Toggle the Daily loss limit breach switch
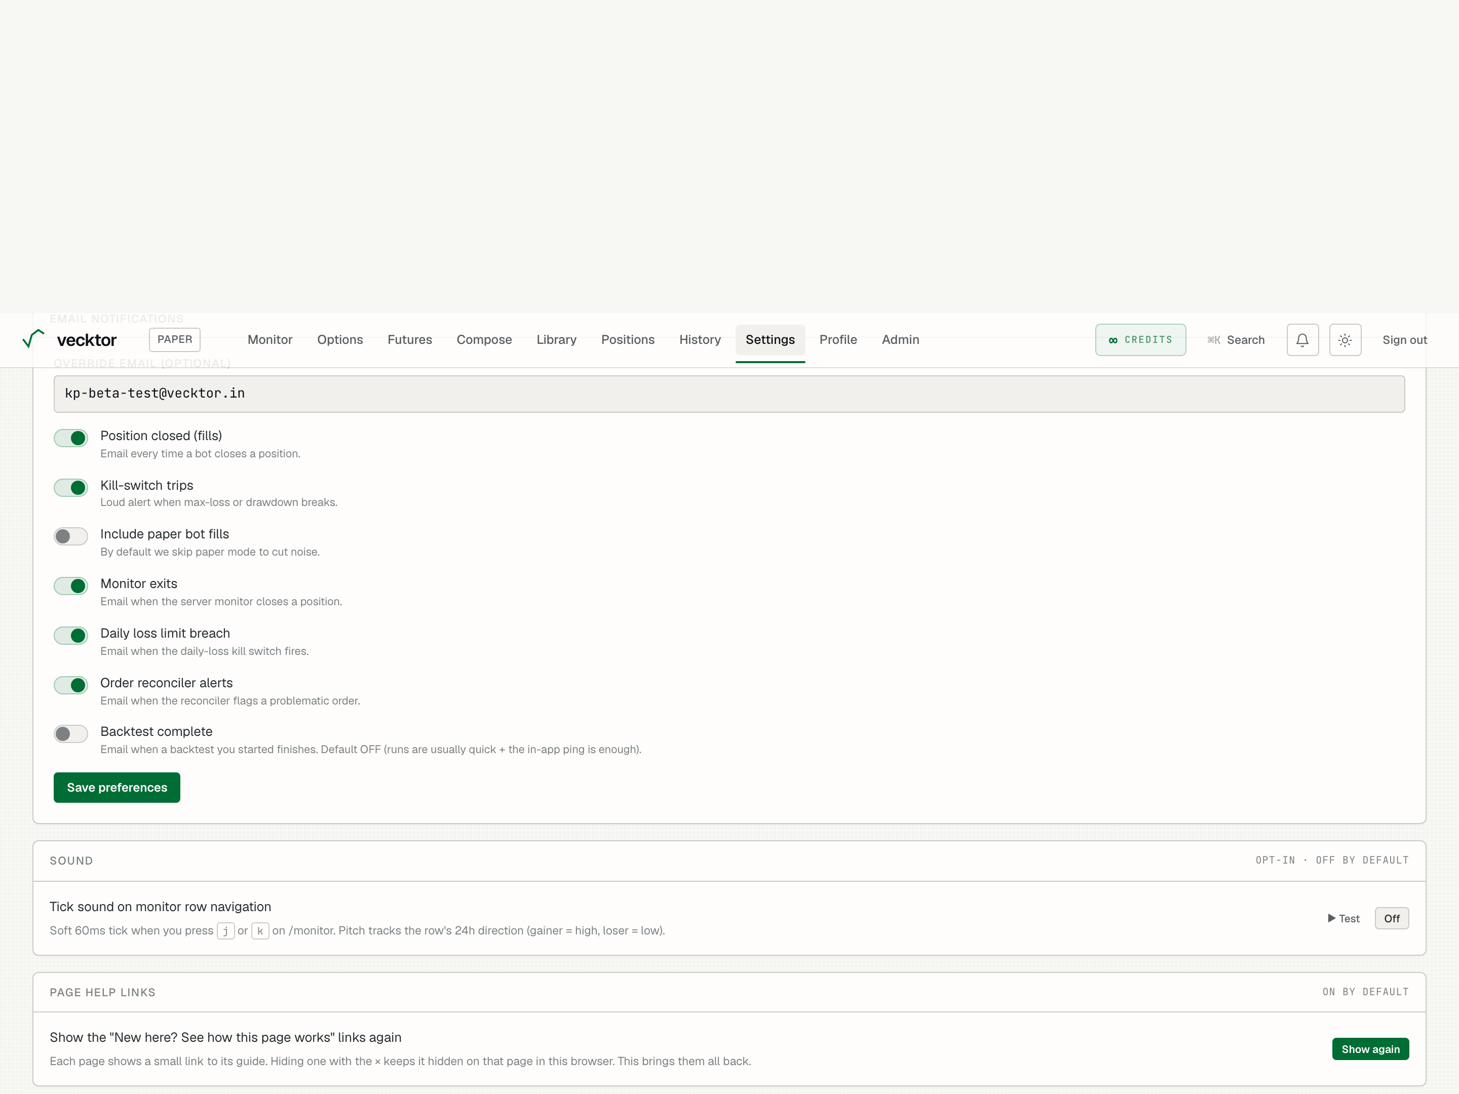 tap(70, 635)
